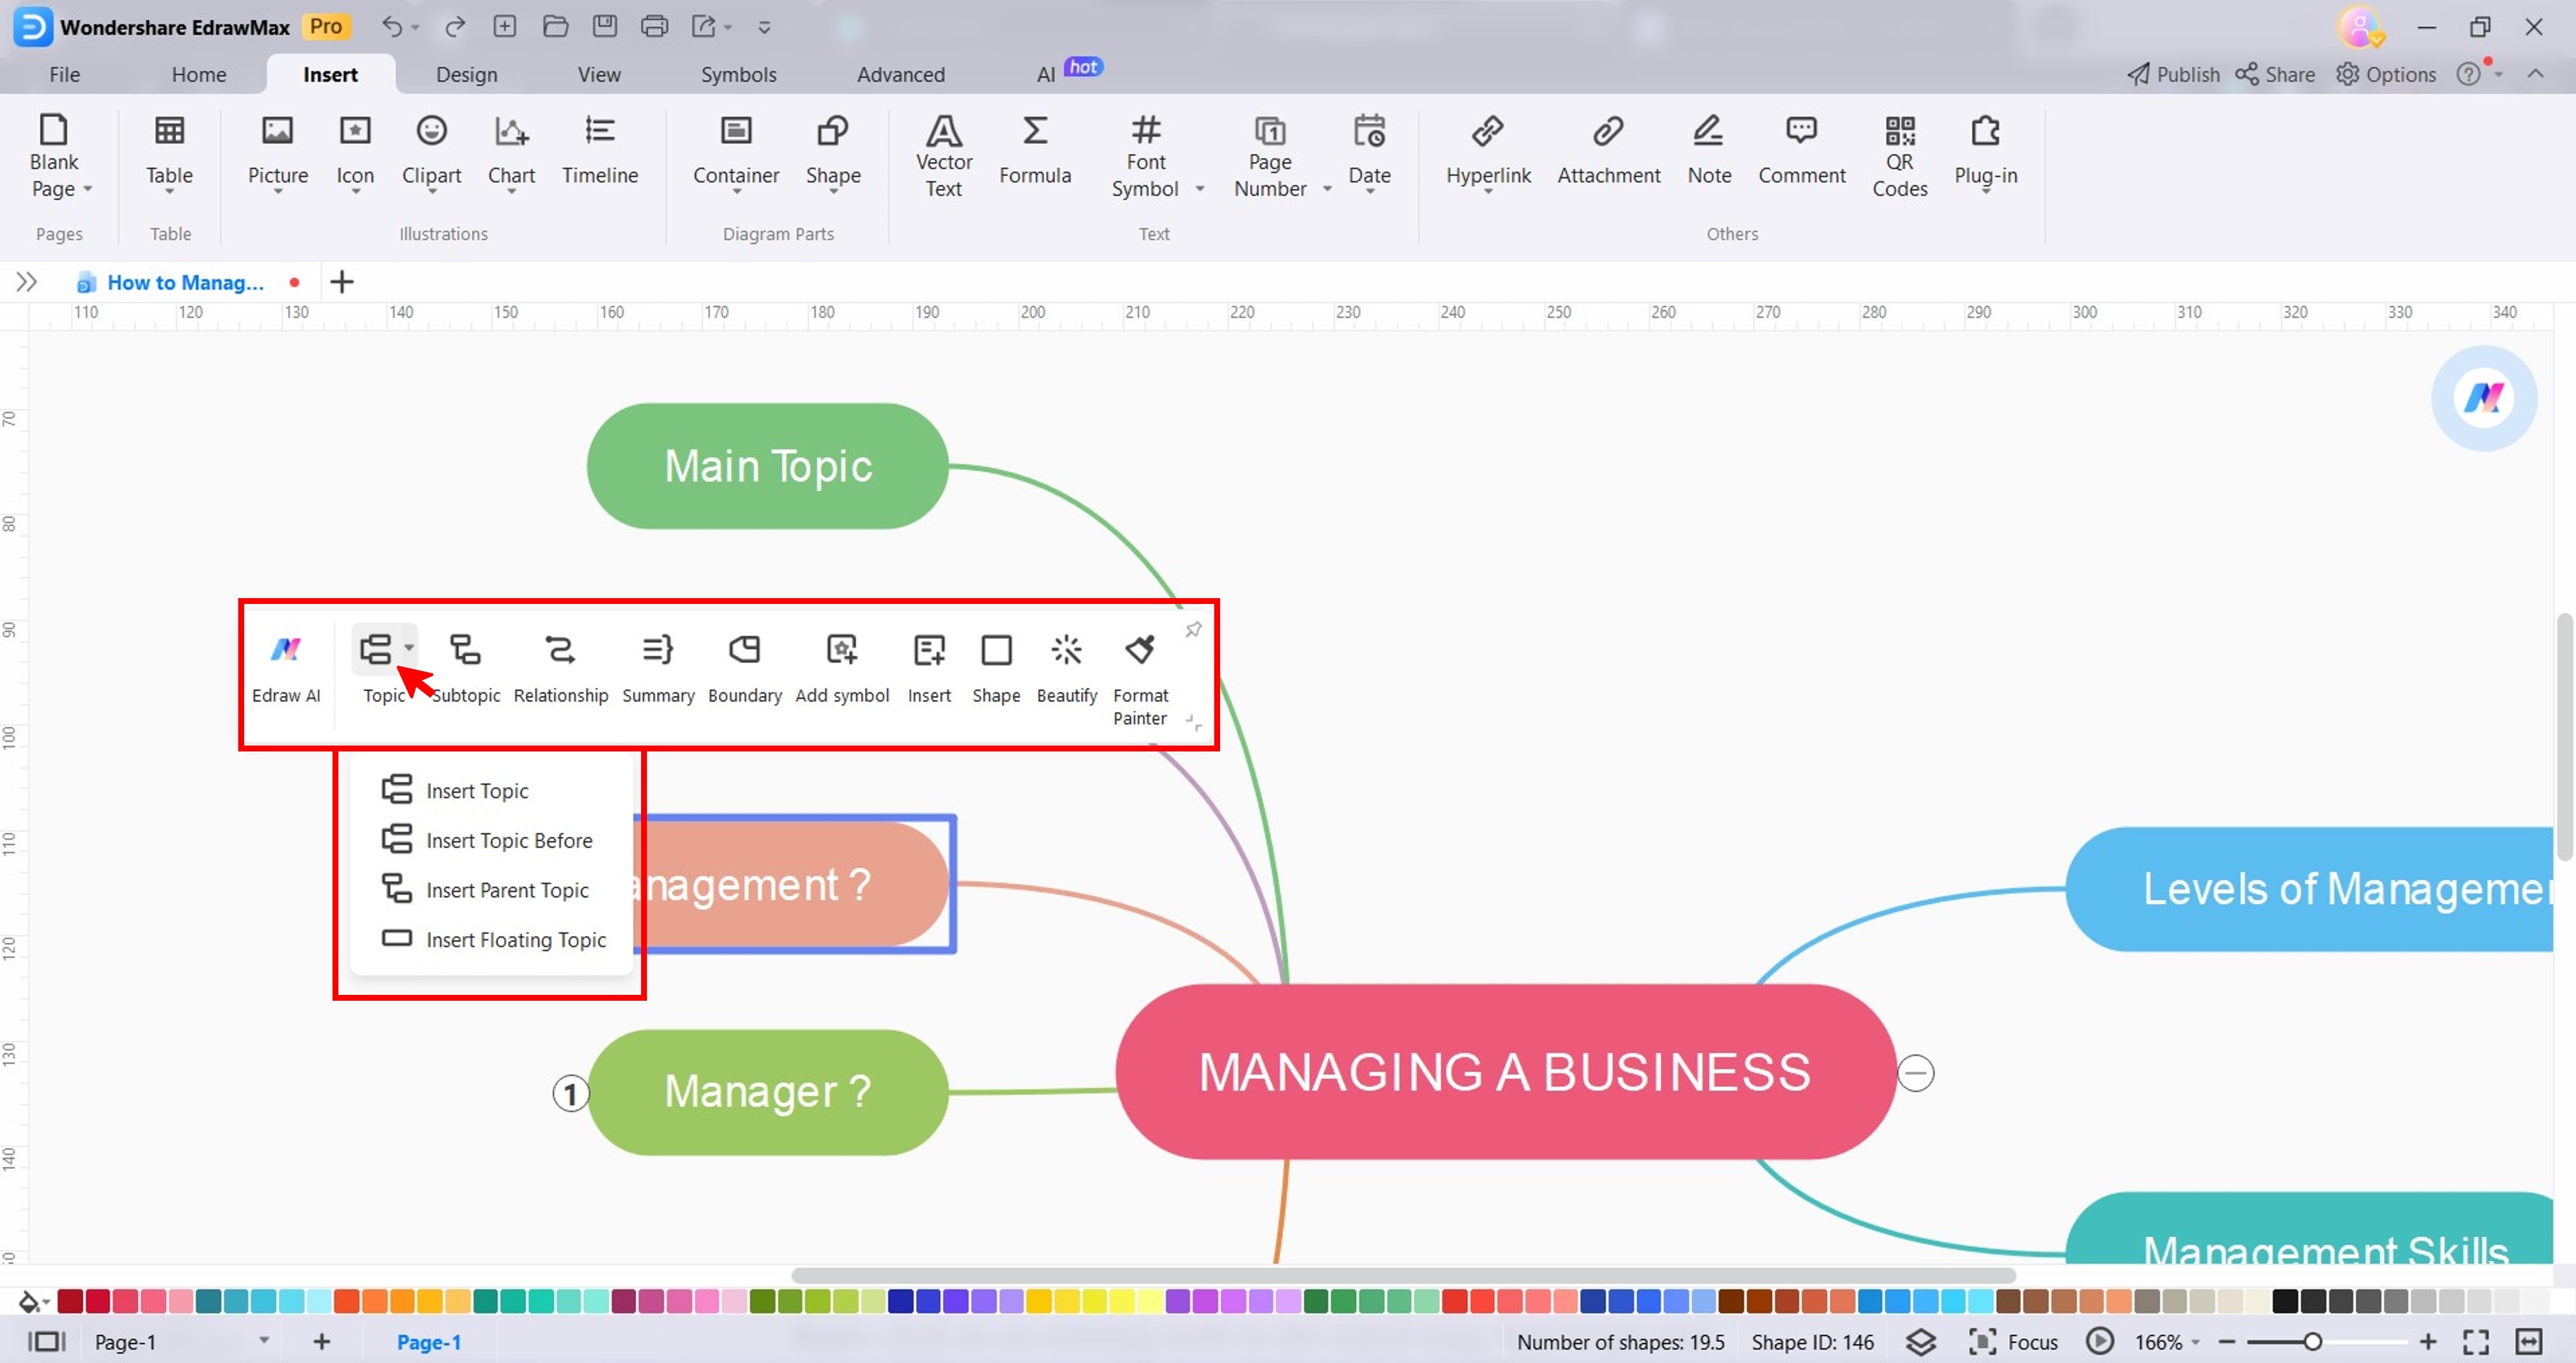Adjust the zoom slider handle

pos(2312,1341)
